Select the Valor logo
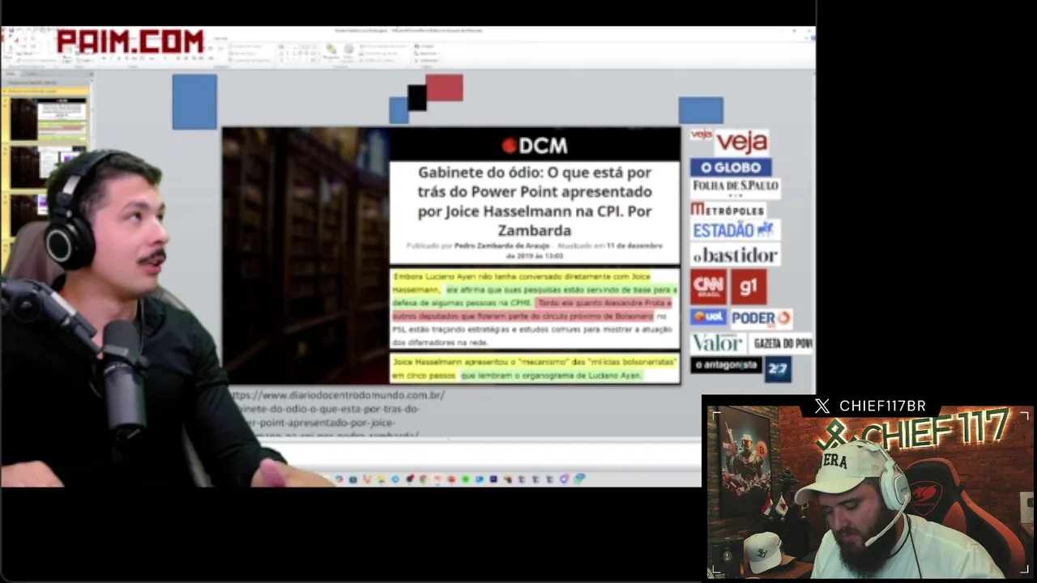 pos(717,343)
